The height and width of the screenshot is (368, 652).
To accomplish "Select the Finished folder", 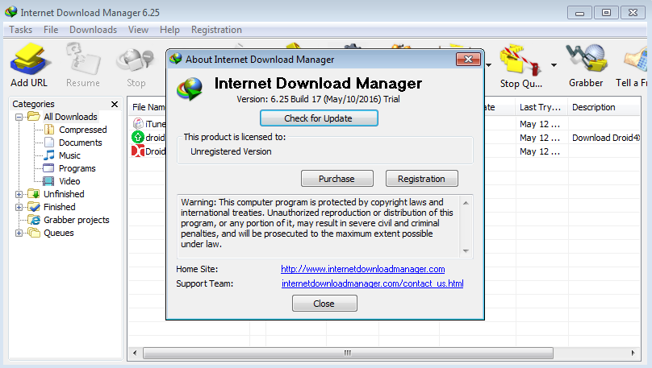I will (60, 207).
